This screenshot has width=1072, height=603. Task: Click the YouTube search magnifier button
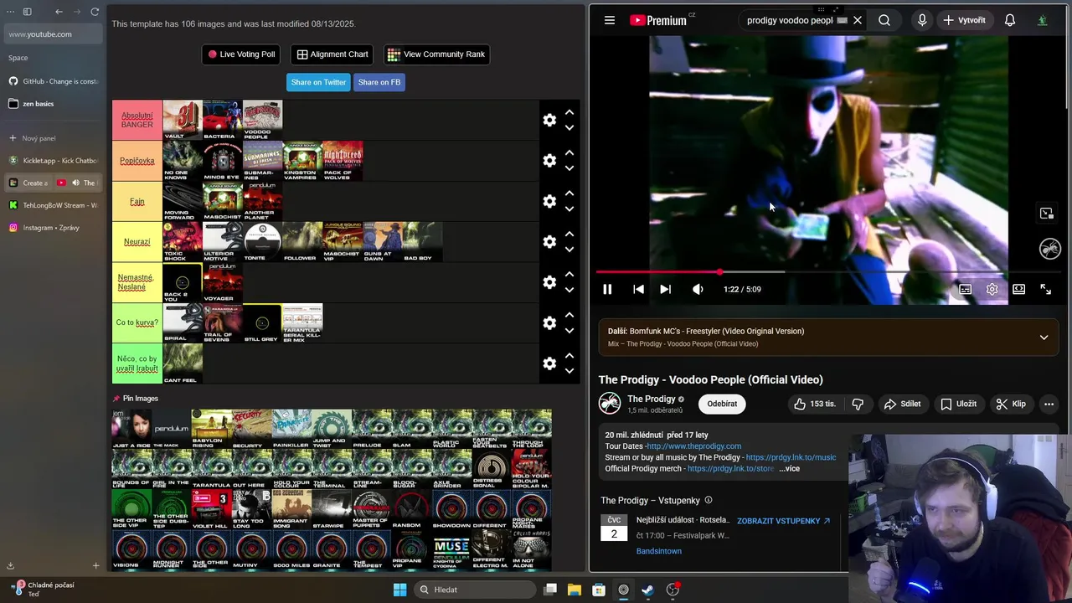(884, 20)
